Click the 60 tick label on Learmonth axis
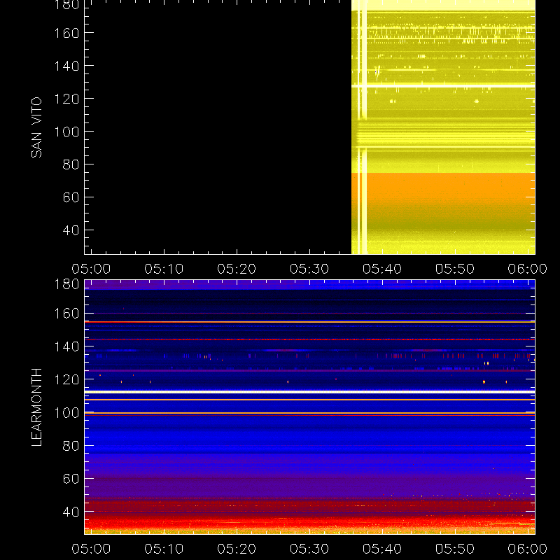Screen dimensions: 560x560 (x=71, y=479)
